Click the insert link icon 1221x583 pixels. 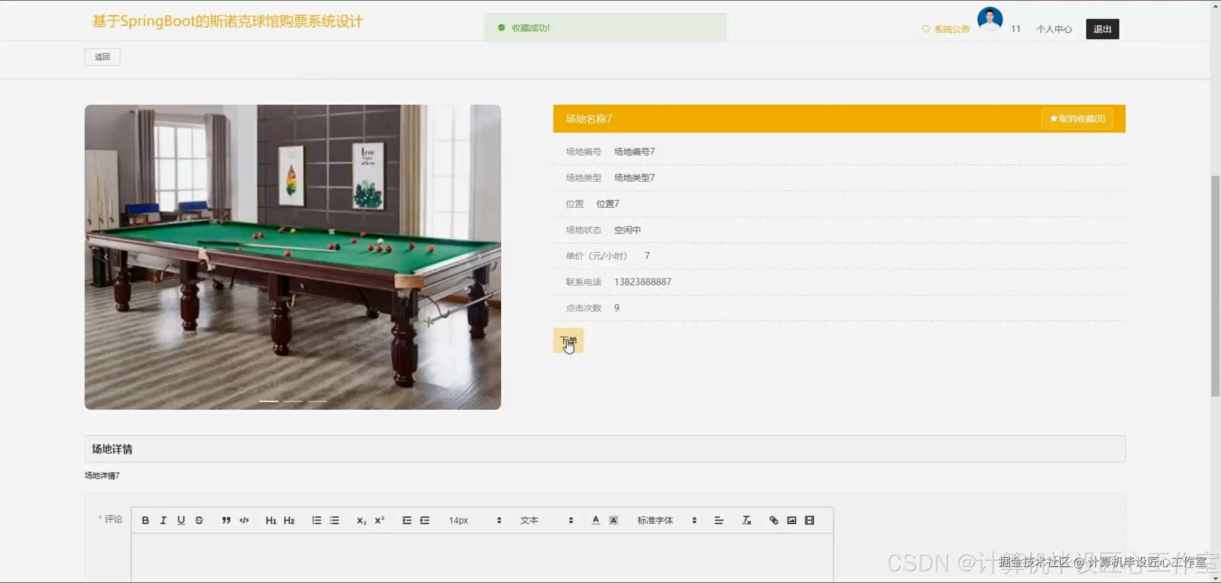tap(774, 520)
